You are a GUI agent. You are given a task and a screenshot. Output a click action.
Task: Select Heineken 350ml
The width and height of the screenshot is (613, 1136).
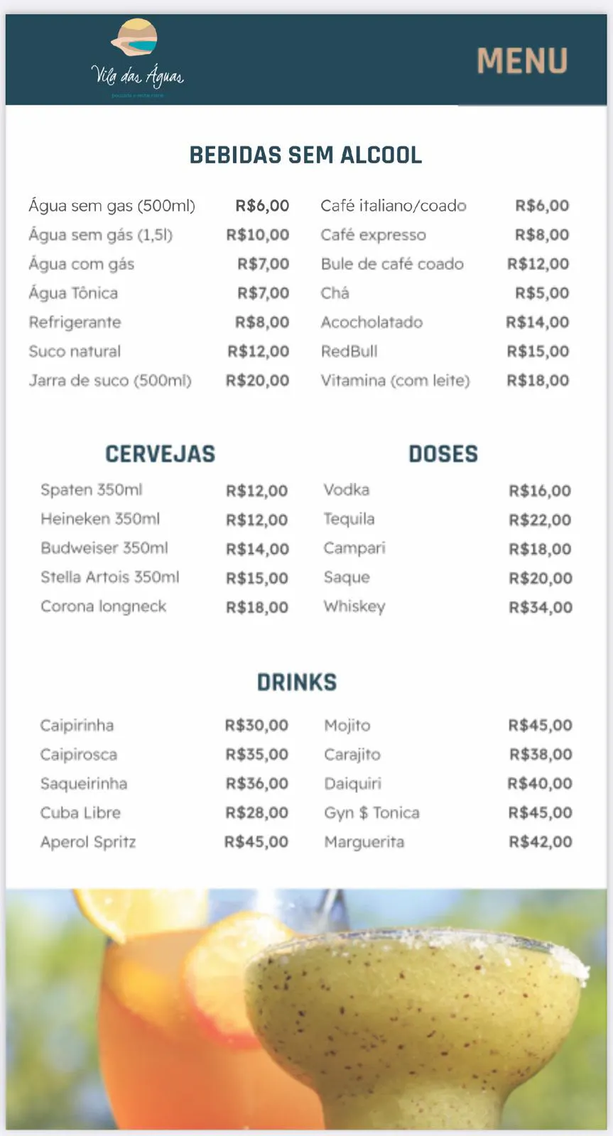(100, 519)
